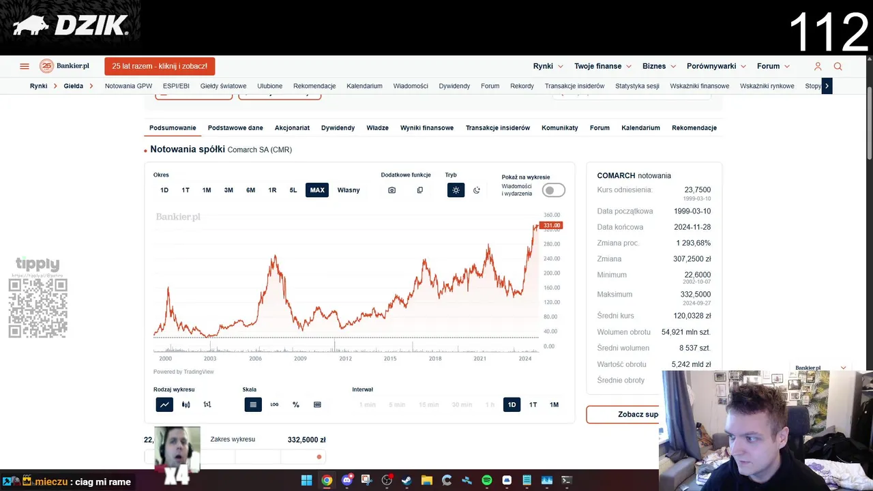The height and width of the screenshot is (491, 873).
Task: Select the percent scale option
Action: pyautogui.click(x=296, y=404)
